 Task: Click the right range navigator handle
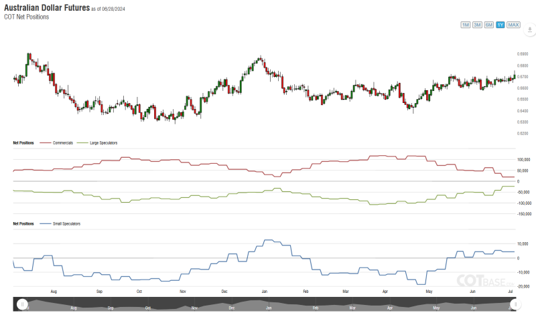pyautogui.click(x=515, y=304)
